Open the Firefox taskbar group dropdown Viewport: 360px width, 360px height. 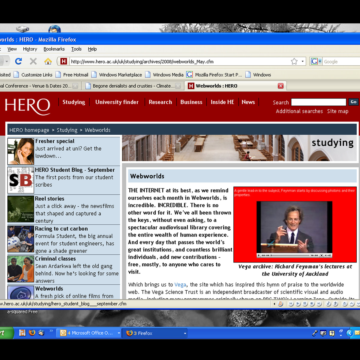click(185, 333)
